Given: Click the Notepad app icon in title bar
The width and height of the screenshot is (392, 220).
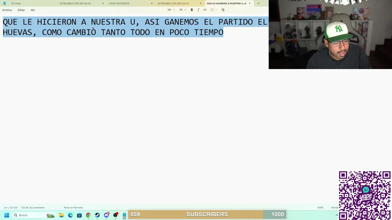Looking at the screenshot, I should click(4, 3).
